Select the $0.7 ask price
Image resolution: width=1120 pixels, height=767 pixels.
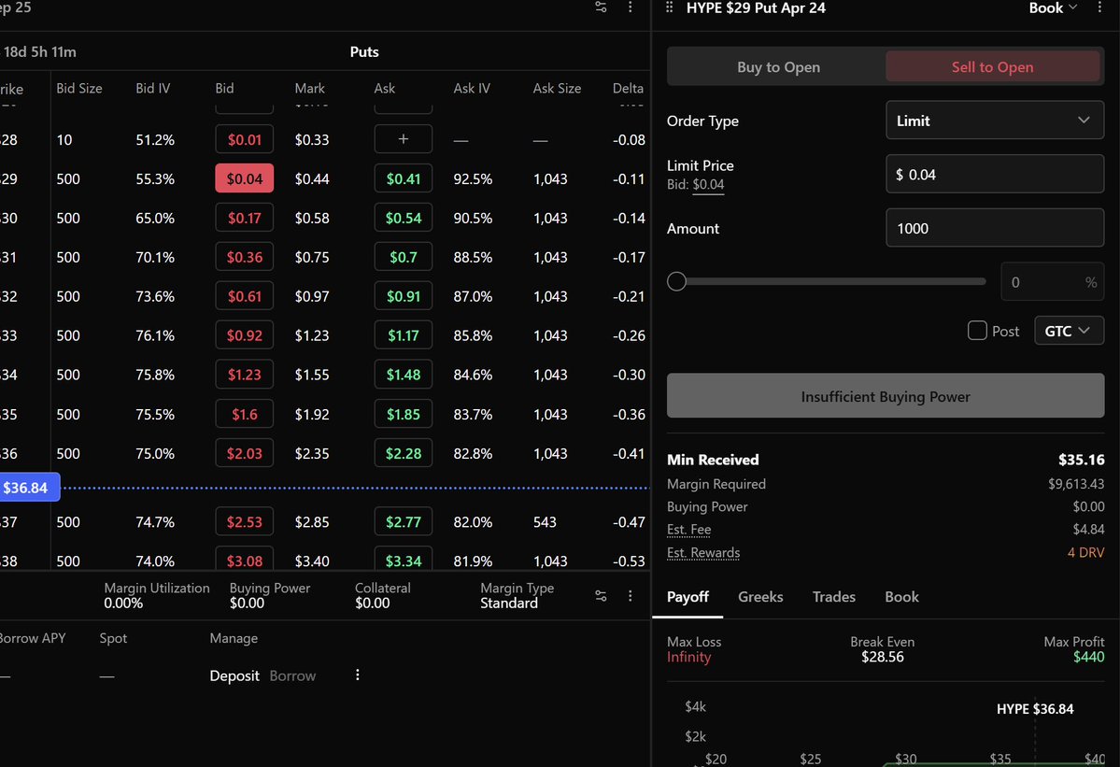point(403,257)
